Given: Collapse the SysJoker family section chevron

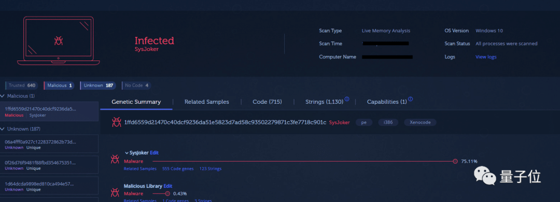Looking at the screenshot, I should [127, 153].
